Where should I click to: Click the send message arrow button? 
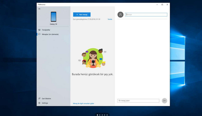[x=164, y=101]
